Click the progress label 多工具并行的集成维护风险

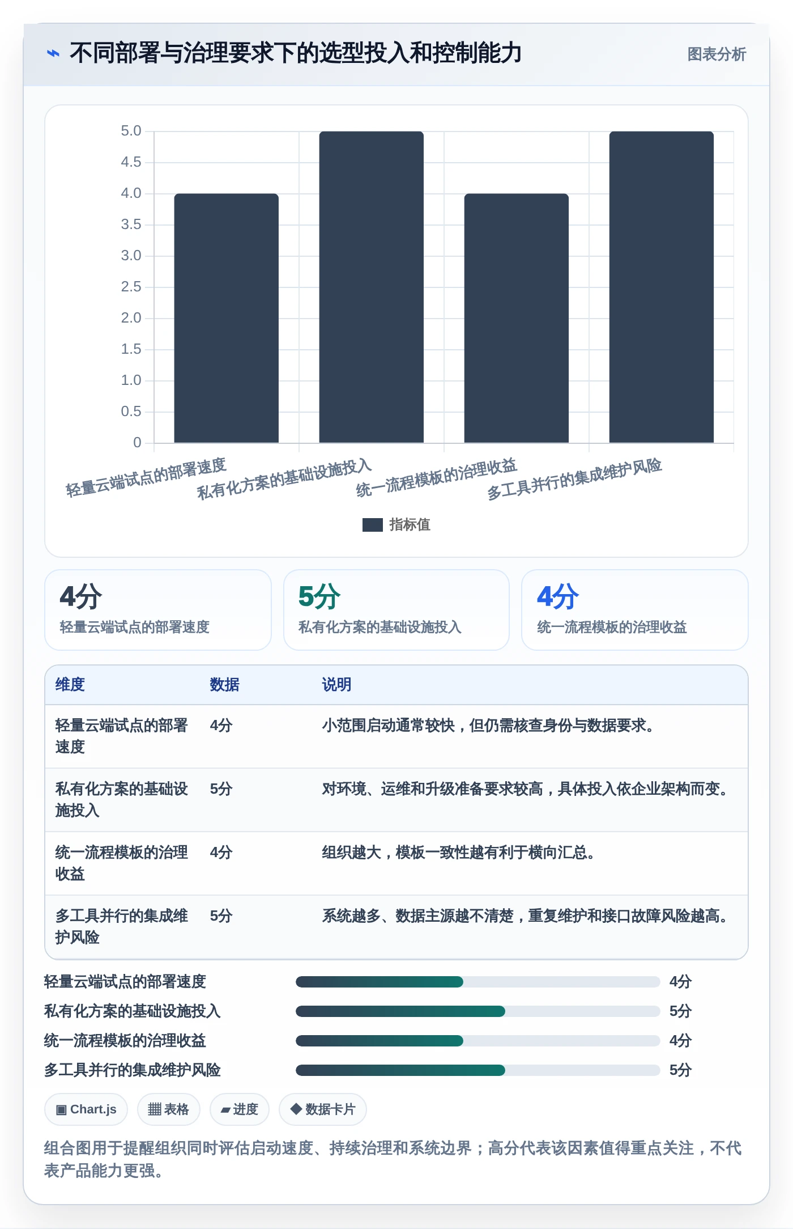[x=133, y=1070]
